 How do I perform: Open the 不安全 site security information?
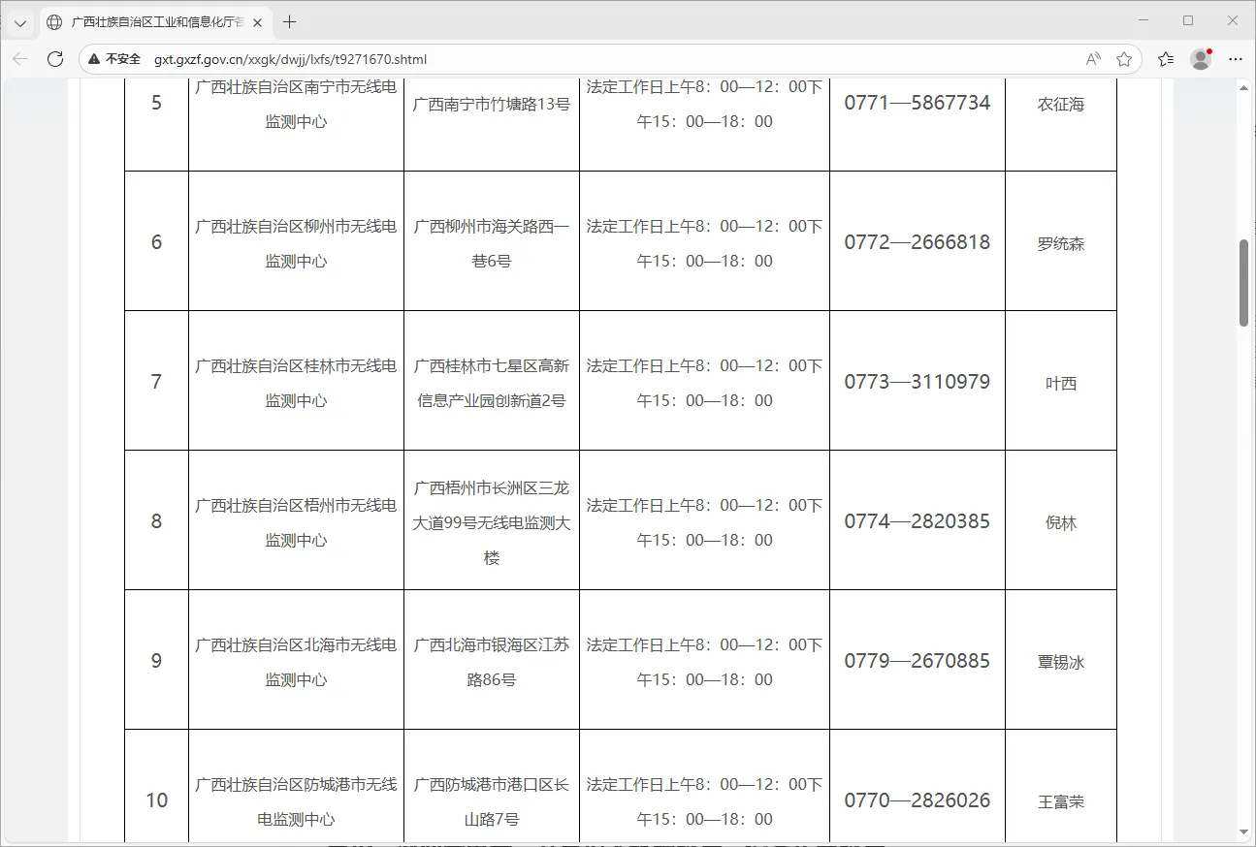116,59
